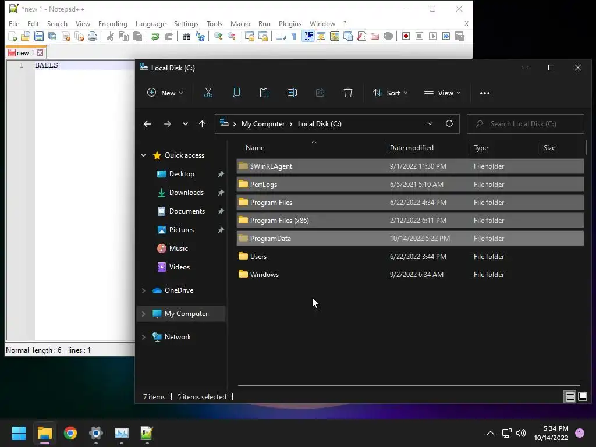Viewport: 596px width, 447px height.
Task: Open Windows Start button on taskbar
Action: 19,433
